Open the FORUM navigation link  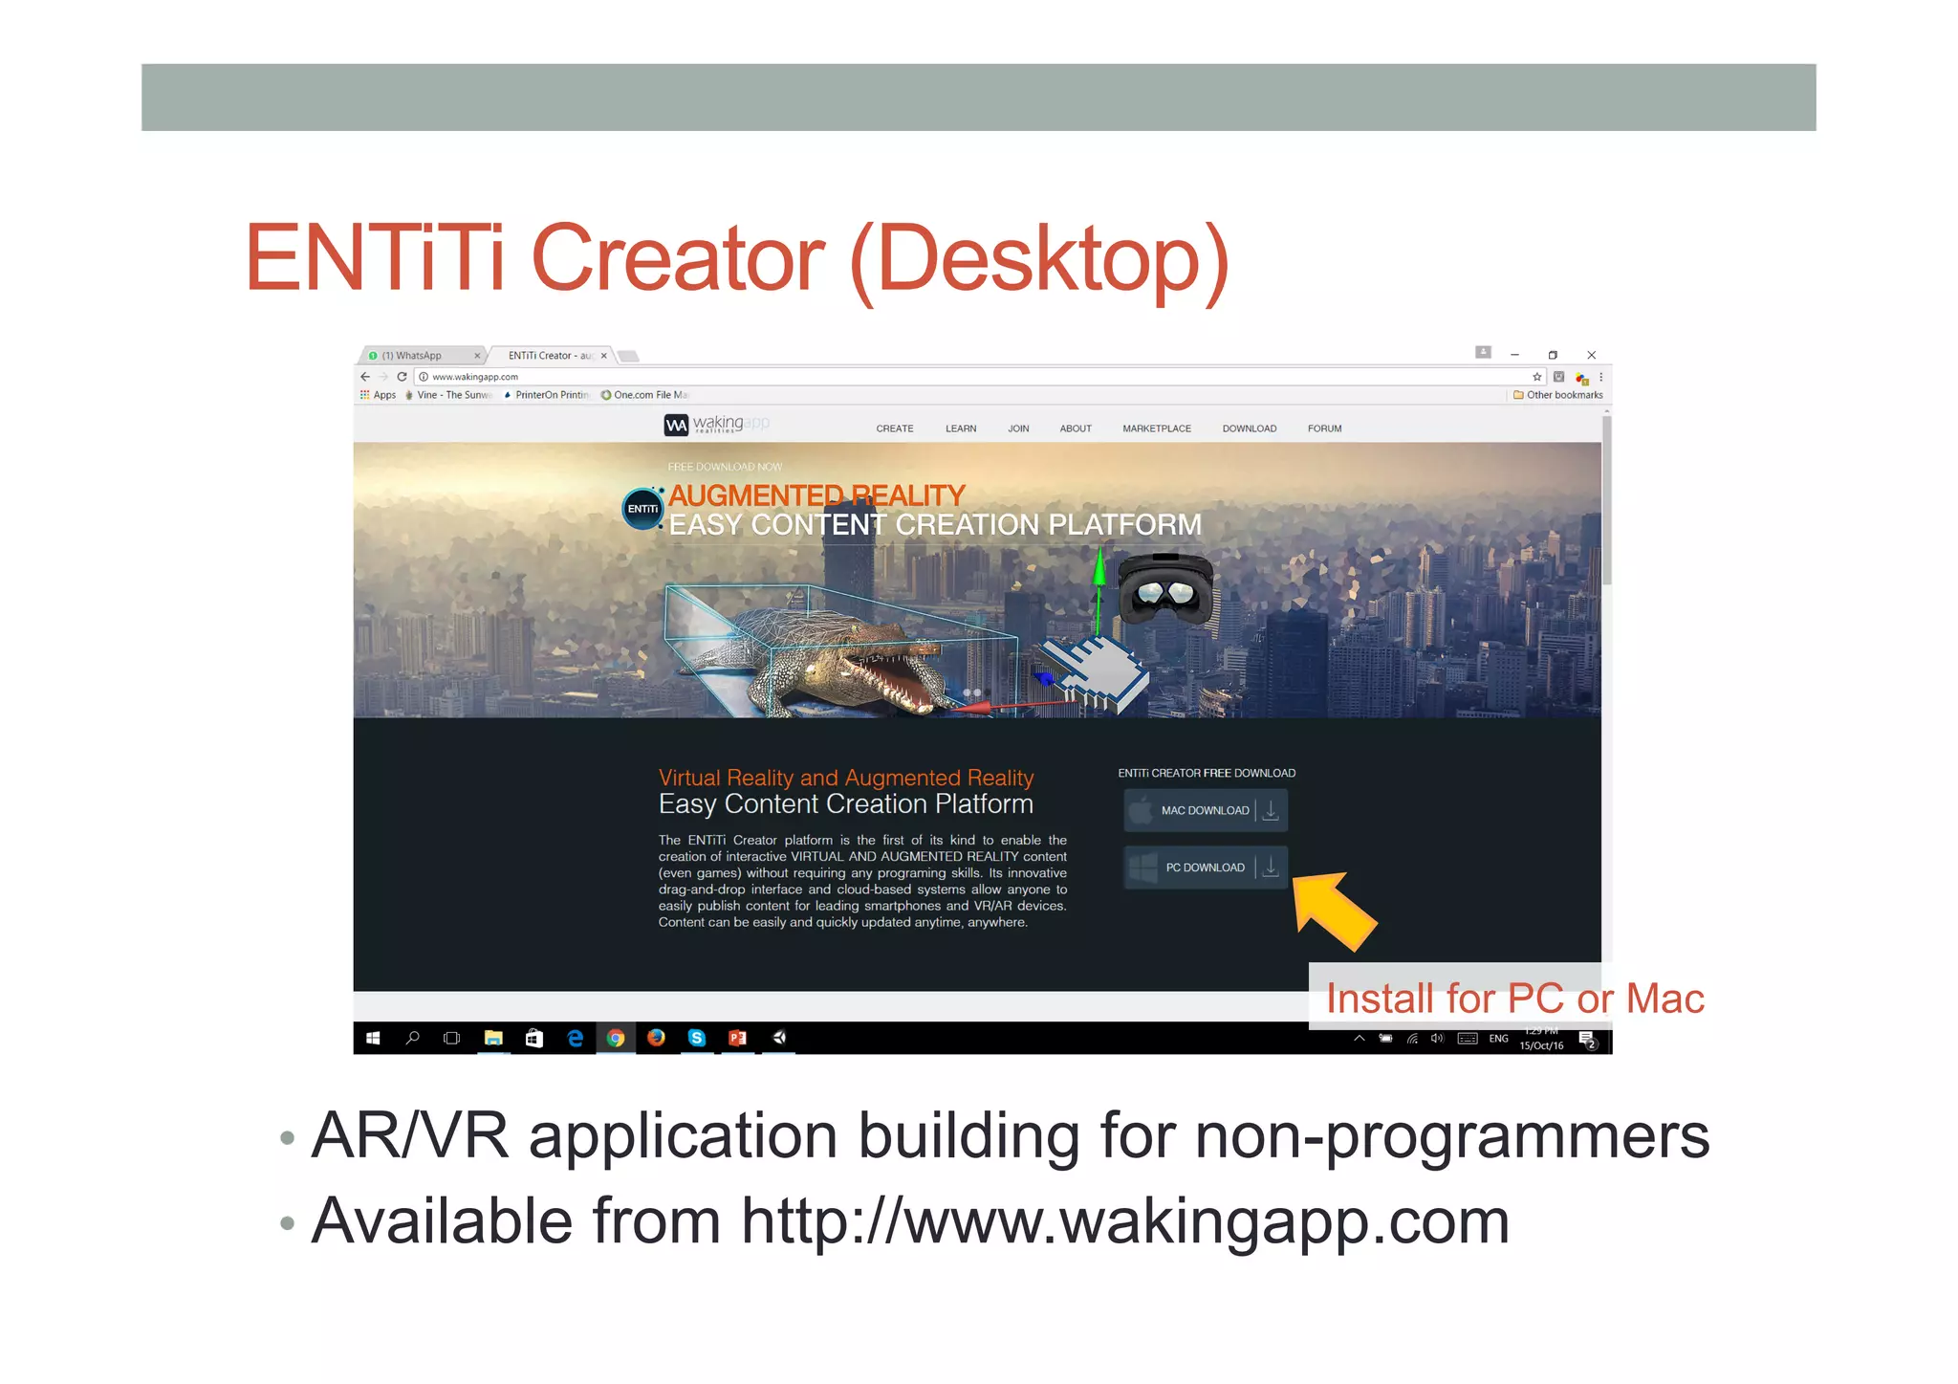coord(1324,428)
